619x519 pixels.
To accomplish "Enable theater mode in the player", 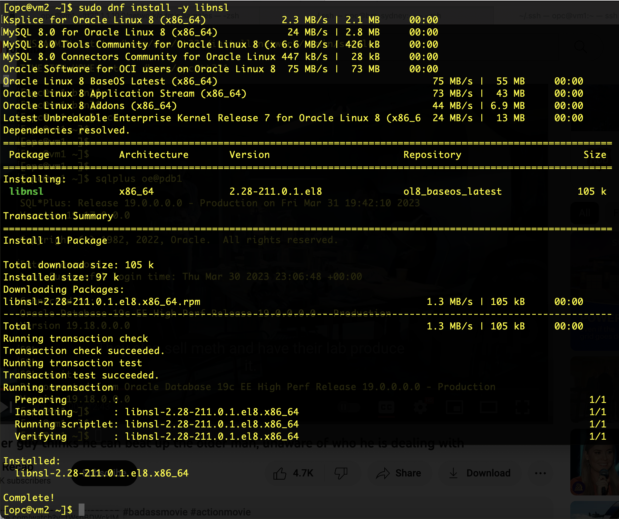I will coord(488,407).
